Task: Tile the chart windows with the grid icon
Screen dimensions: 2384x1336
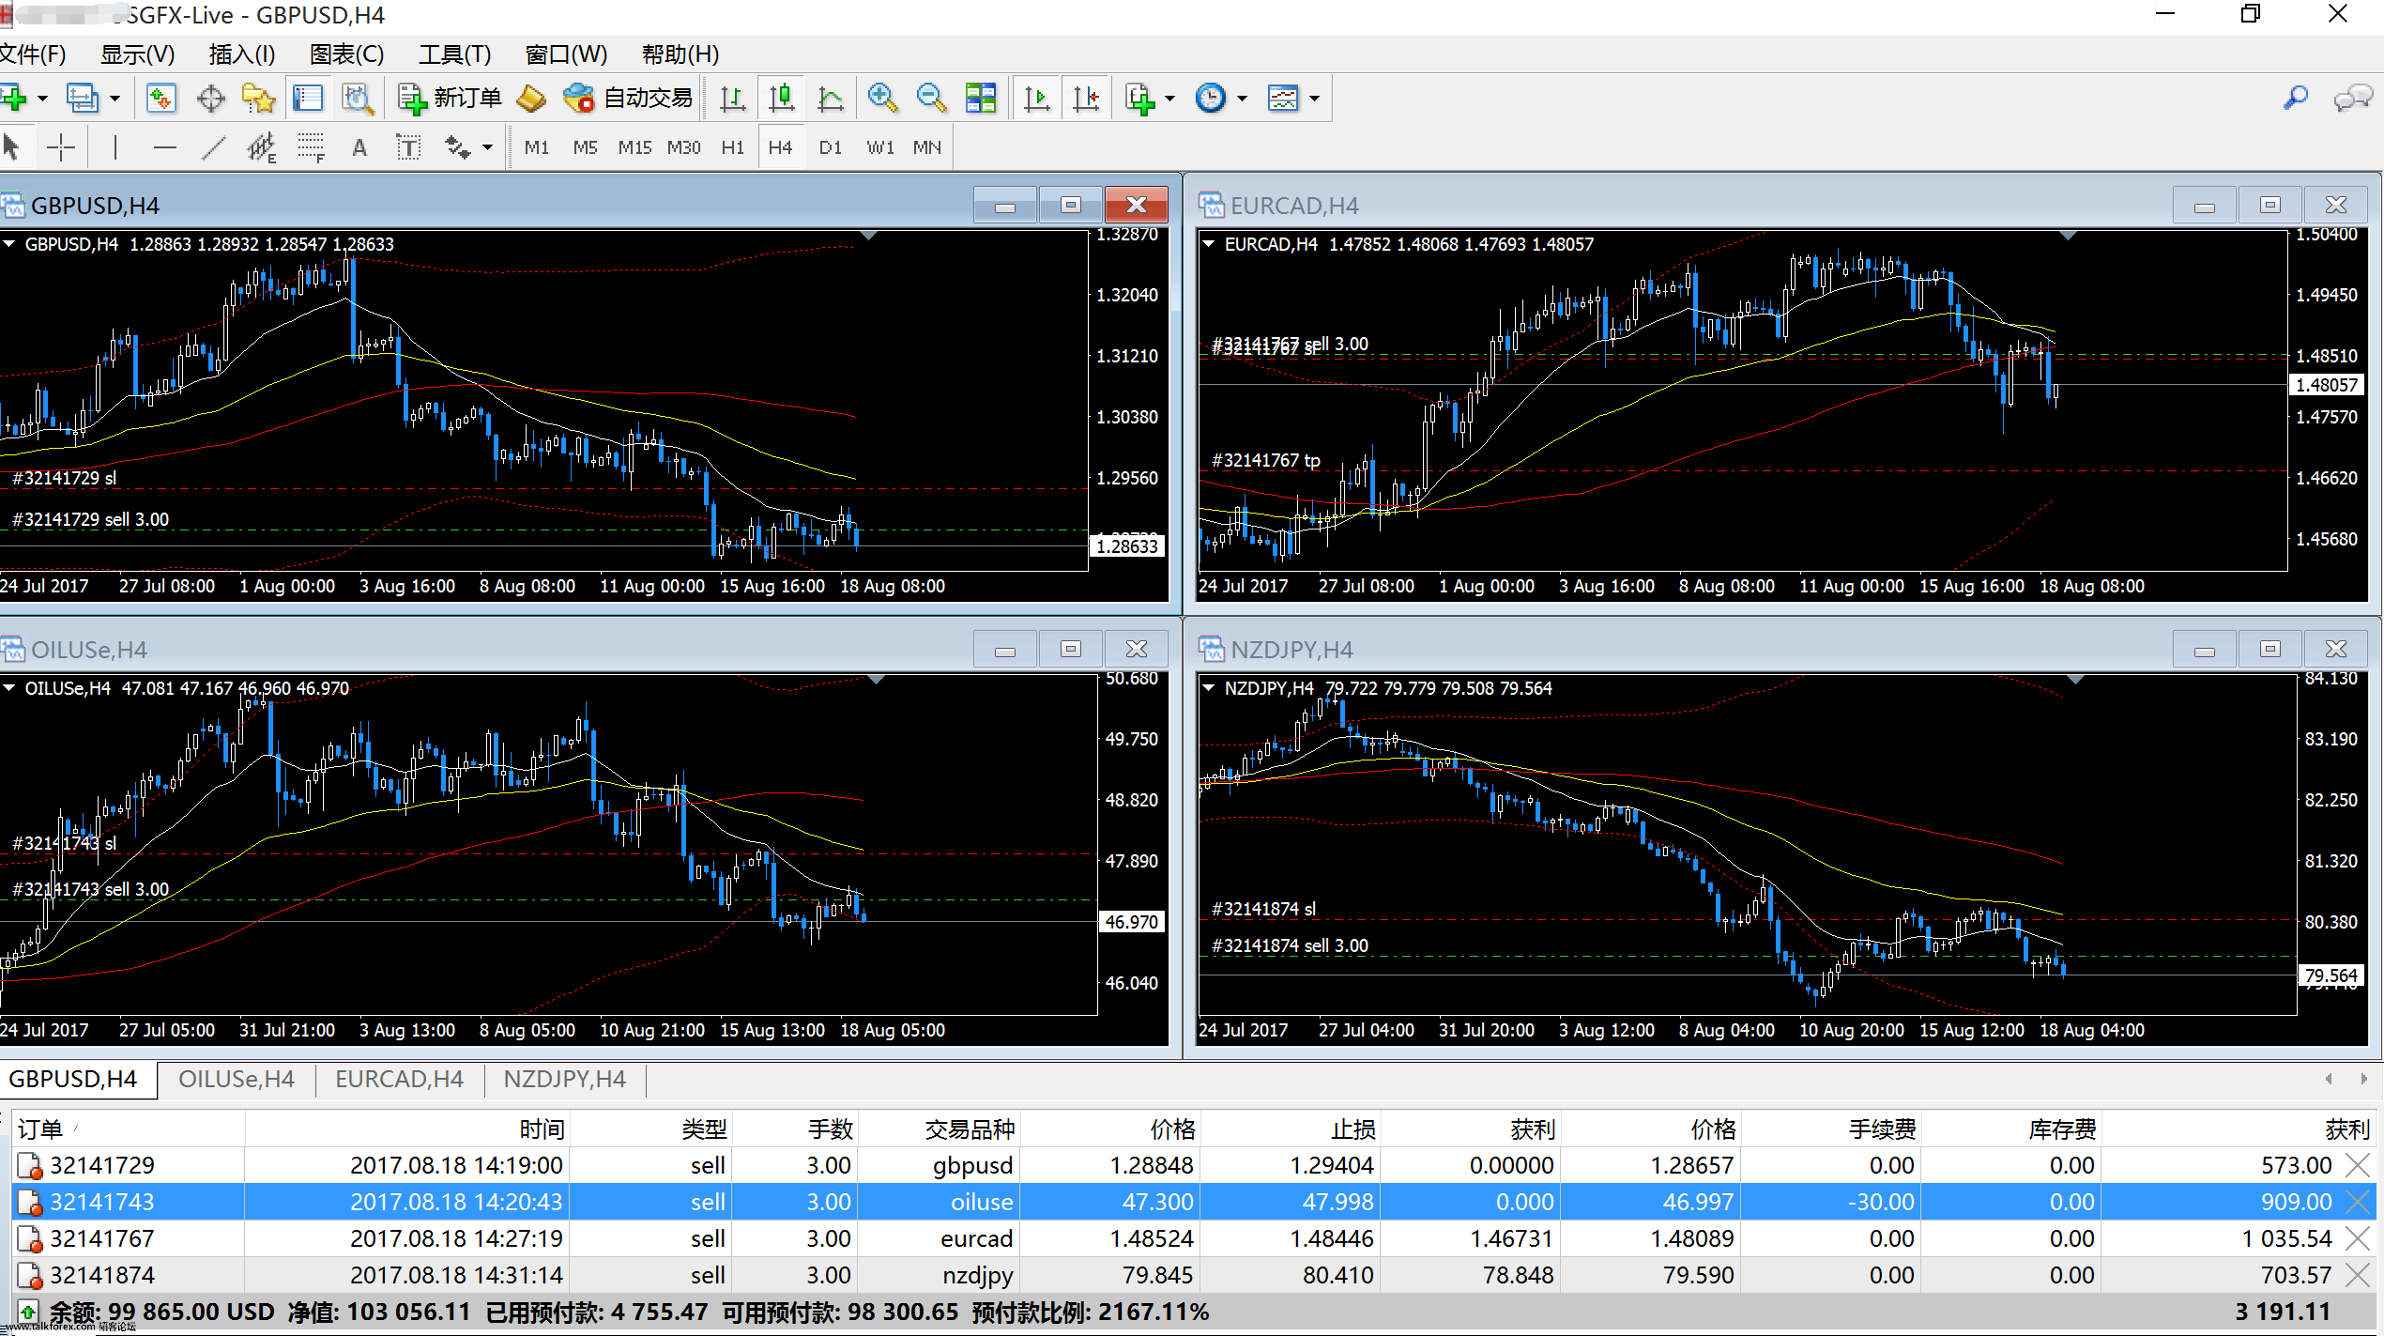Action: pos(981,98)
